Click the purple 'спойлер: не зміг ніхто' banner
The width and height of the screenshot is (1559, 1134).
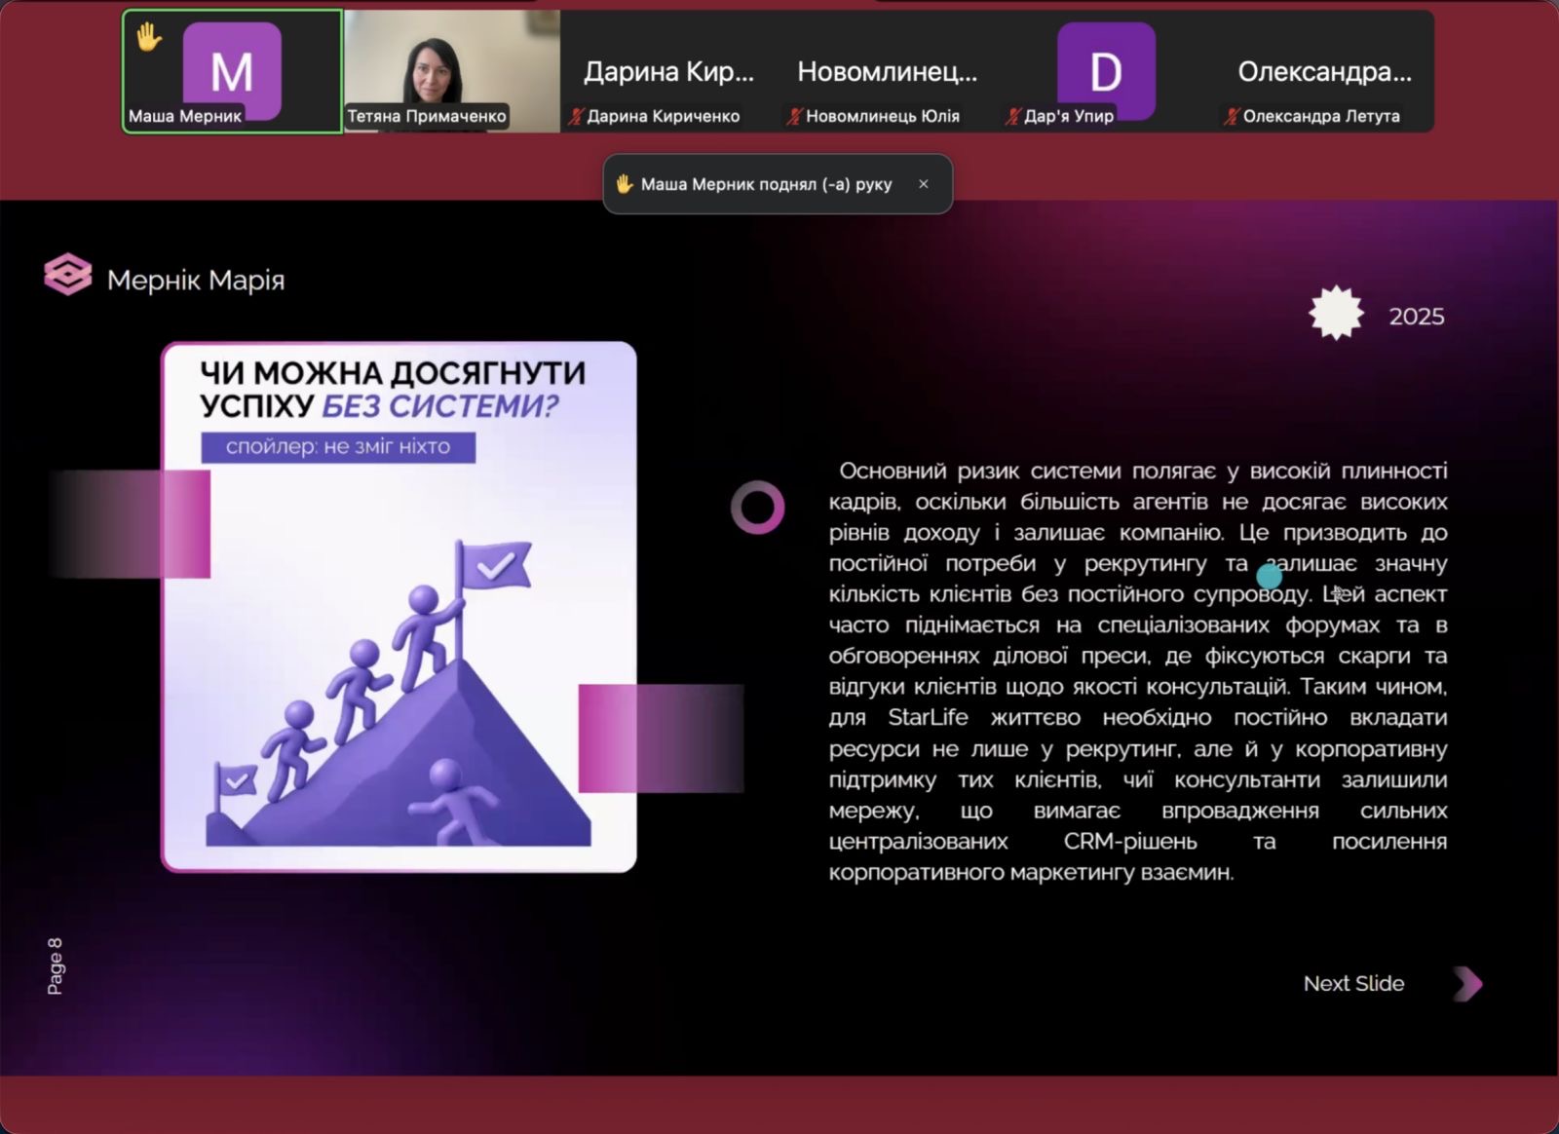point(338,447)
